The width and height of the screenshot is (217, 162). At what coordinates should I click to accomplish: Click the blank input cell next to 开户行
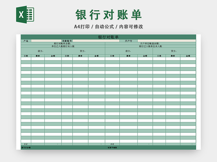pyautogui.click(x=167, y=41)
